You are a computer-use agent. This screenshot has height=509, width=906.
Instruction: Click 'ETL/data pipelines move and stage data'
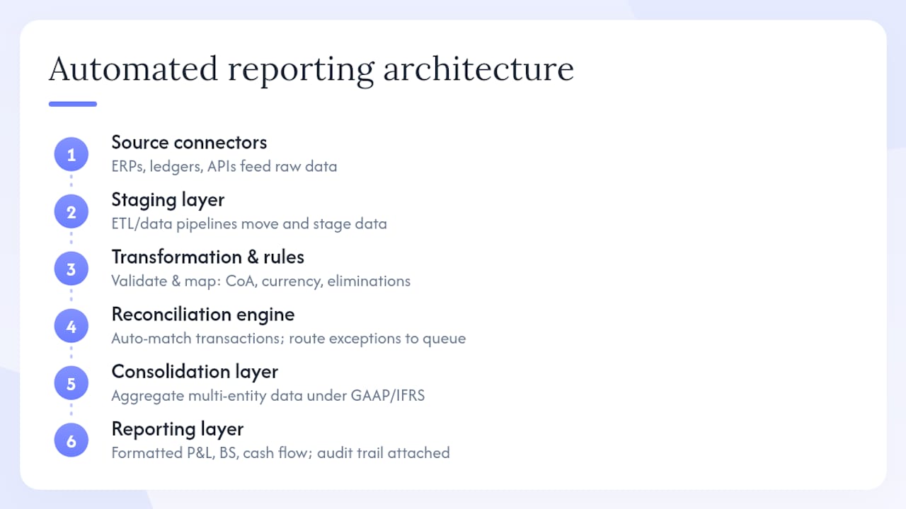click(249, 224)
